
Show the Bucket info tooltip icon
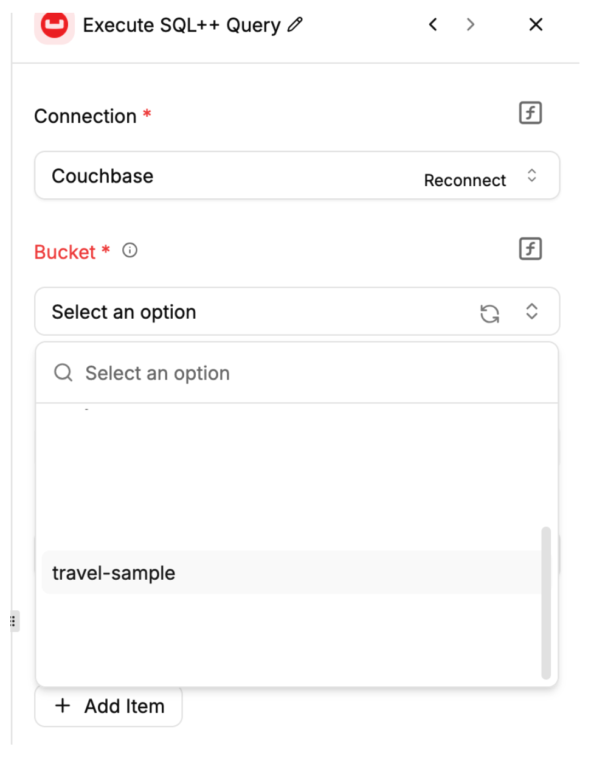pos(130,251)
